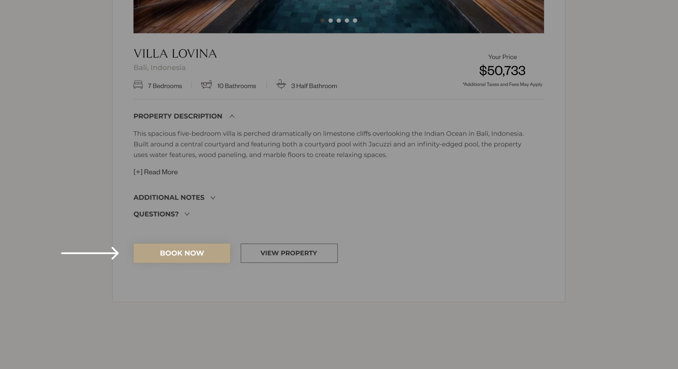This screenshot has width=678, height=369.
Task: Click the Villa Lovina title
Action: [x=175, y=54]
